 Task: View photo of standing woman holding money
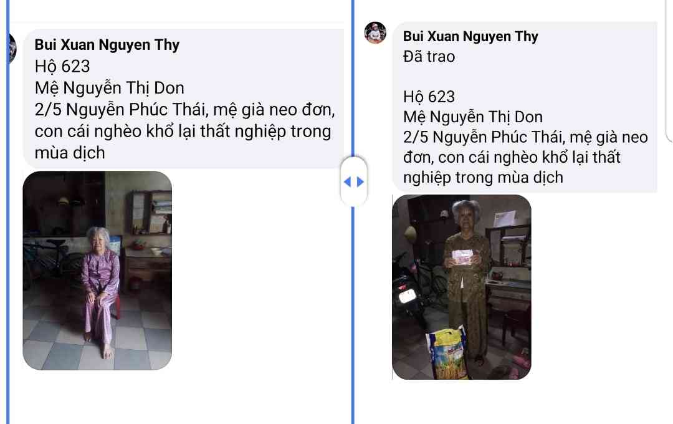462,287
